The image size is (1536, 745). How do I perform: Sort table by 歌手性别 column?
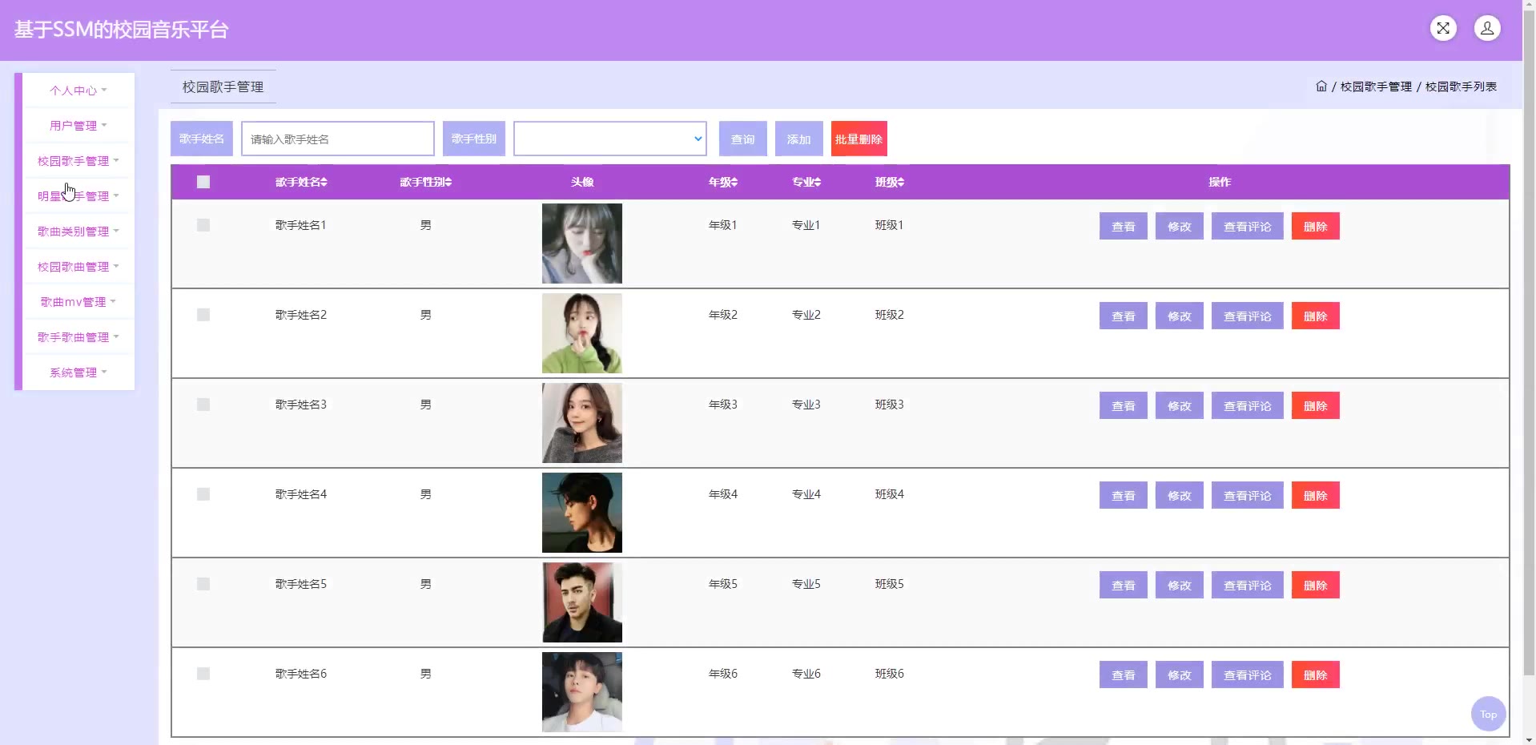click(x=426, y=182)
